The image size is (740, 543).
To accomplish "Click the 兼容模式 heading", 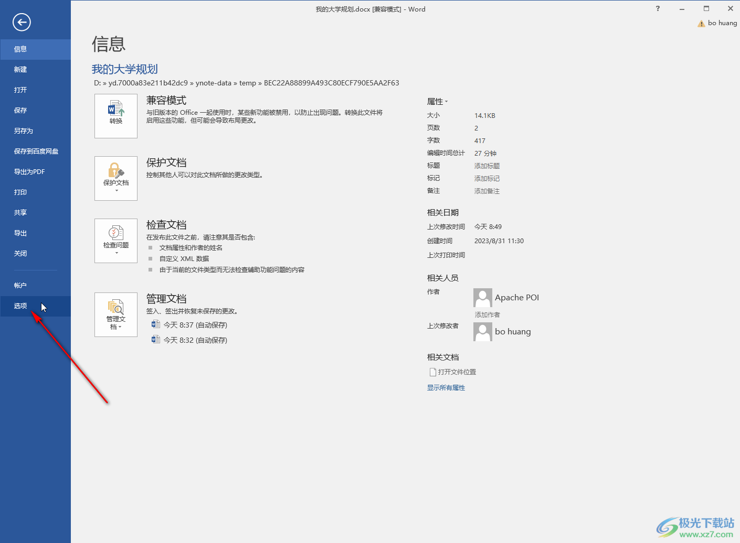I will (166, 101).
